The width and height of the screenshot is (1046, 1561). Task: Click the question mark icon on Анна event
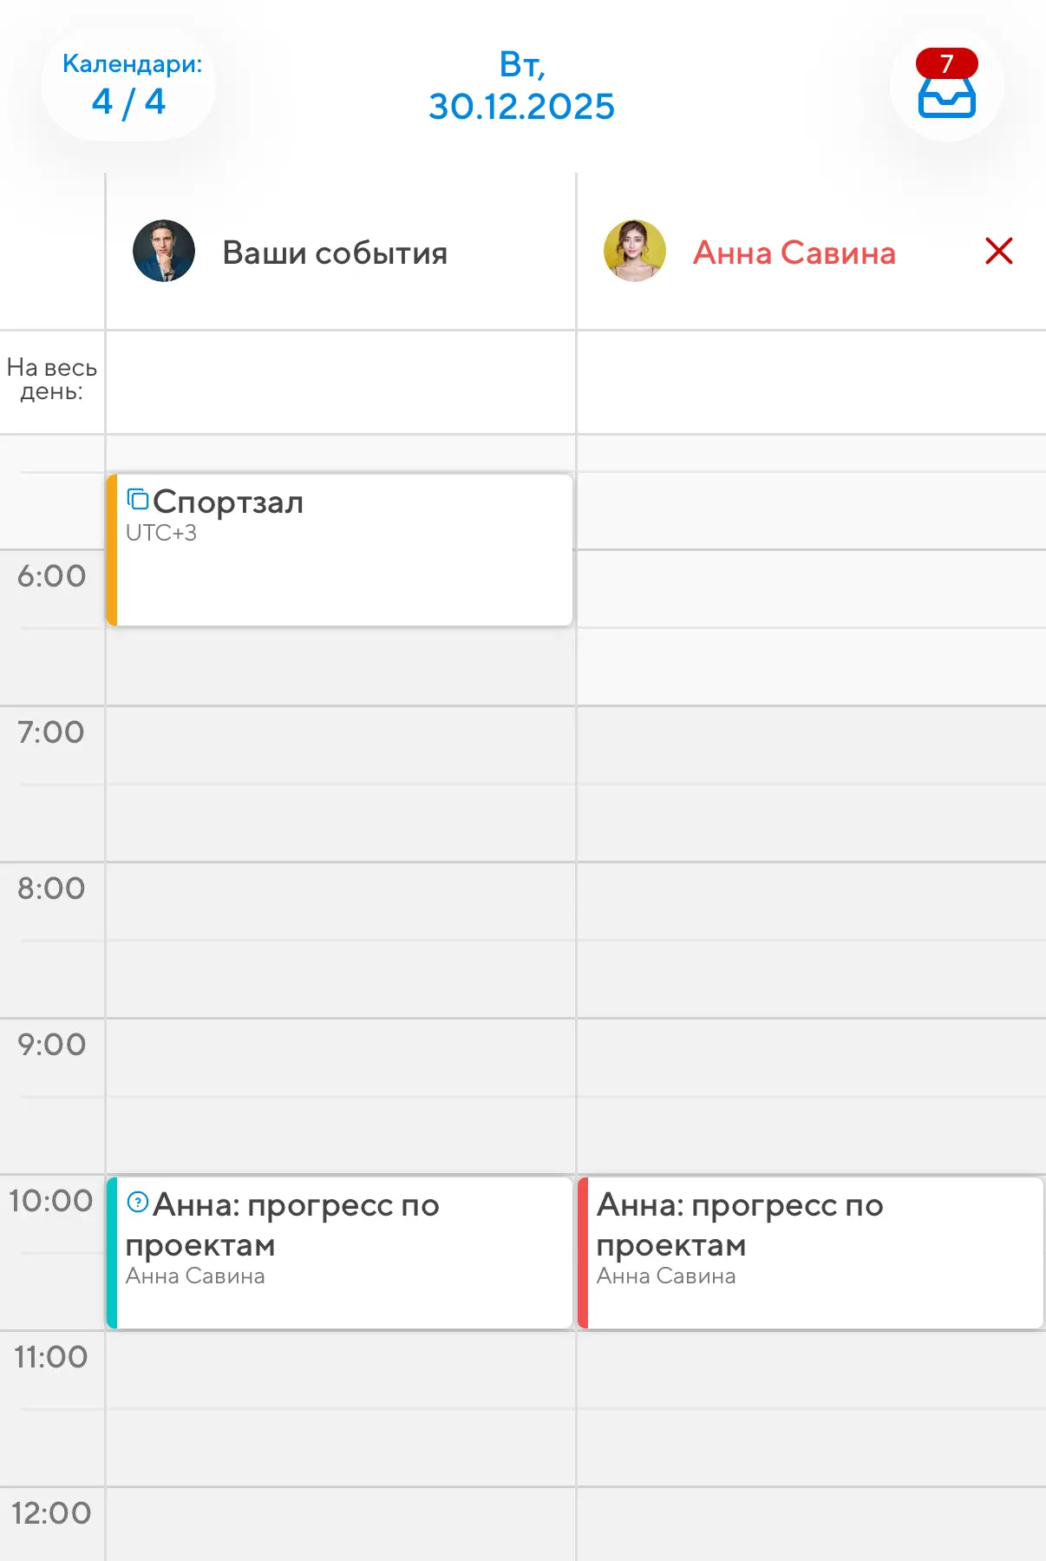(x=137, y=1202)
